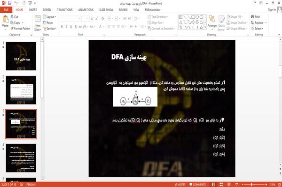Screen dimensions: 282x187
Task: Switch to INSERT ribbon tab
Action: [x=33, y=10]
